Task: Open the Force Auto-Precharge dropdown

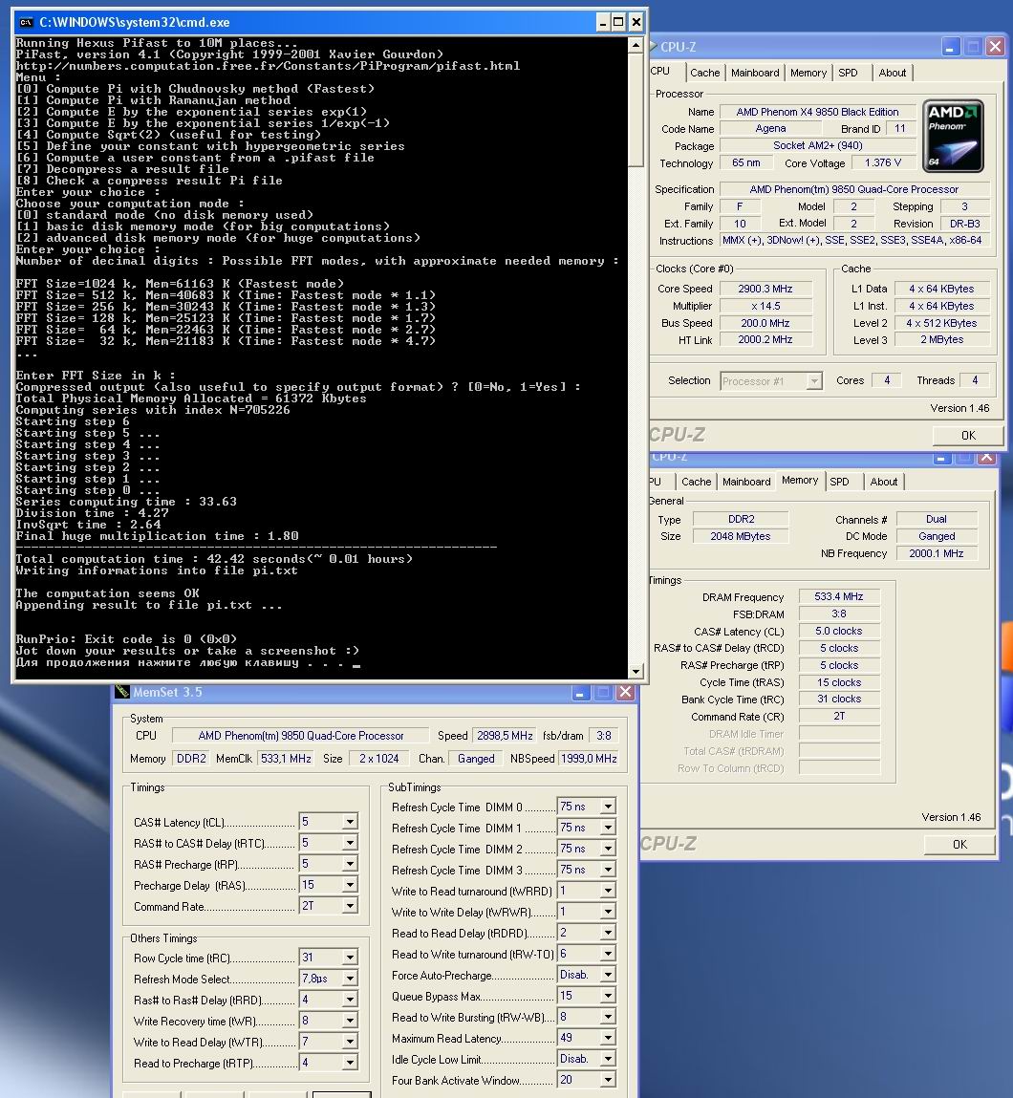Action: point(608,975)
